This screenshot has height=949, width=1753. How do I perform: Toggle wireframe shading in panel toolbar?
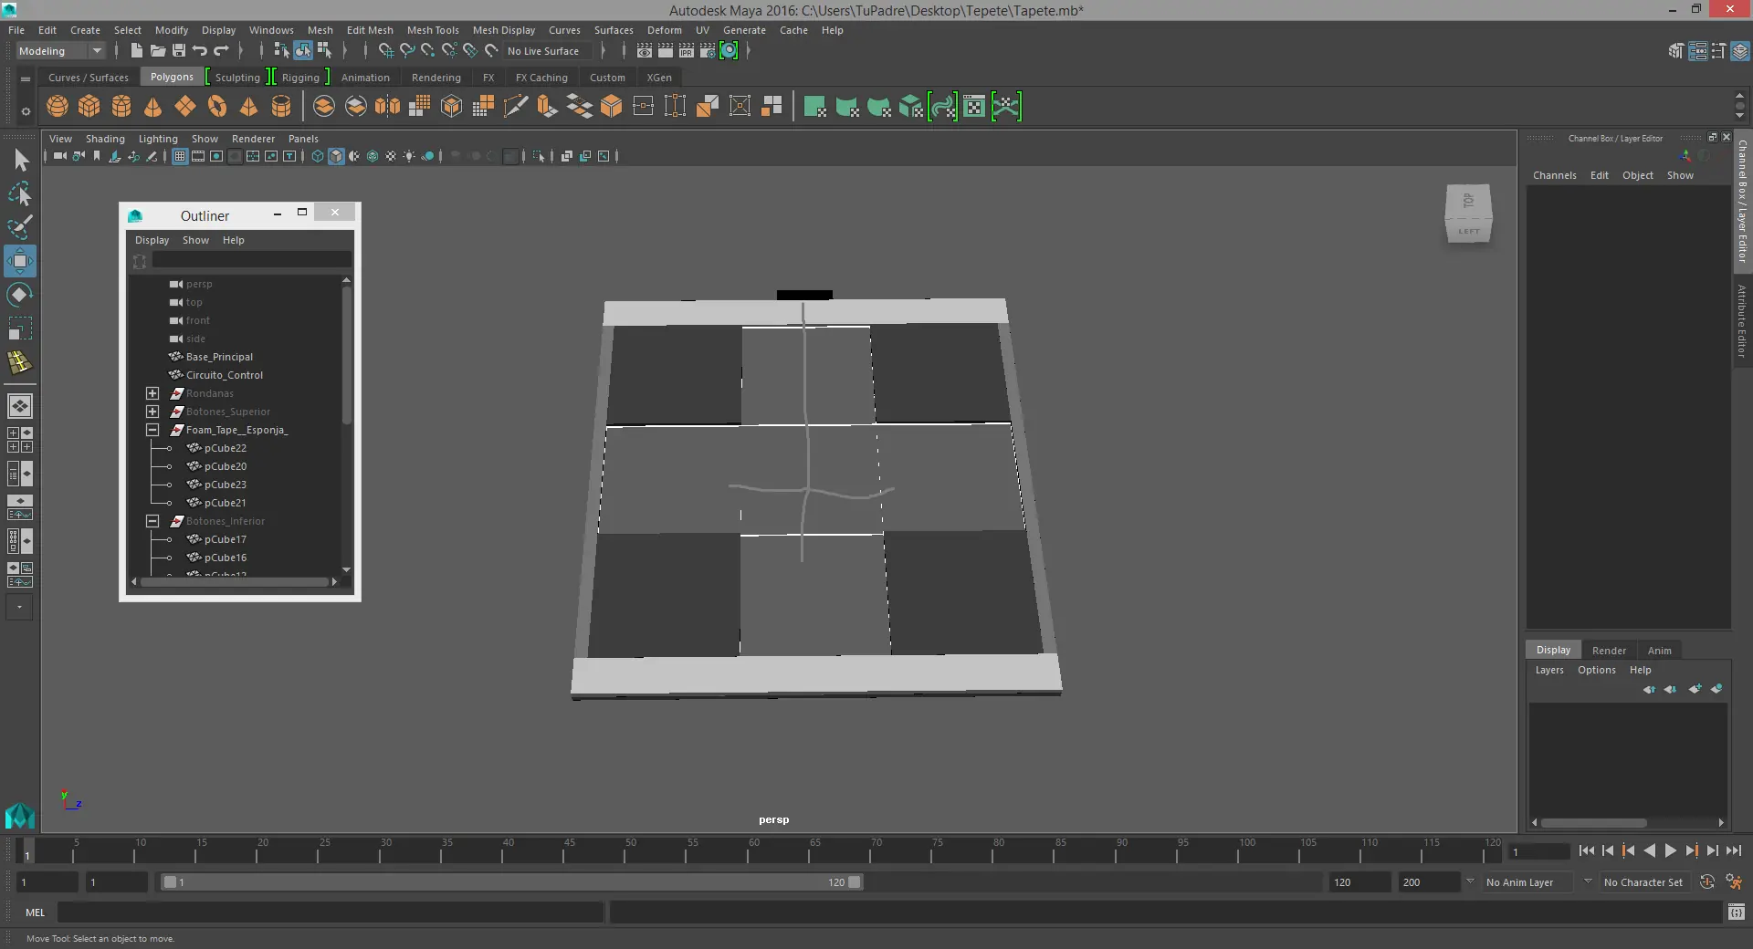[x=318, y=156]
